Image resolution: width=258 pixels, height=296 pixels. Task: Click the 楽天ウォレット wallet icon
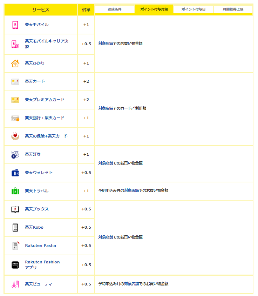15,173
